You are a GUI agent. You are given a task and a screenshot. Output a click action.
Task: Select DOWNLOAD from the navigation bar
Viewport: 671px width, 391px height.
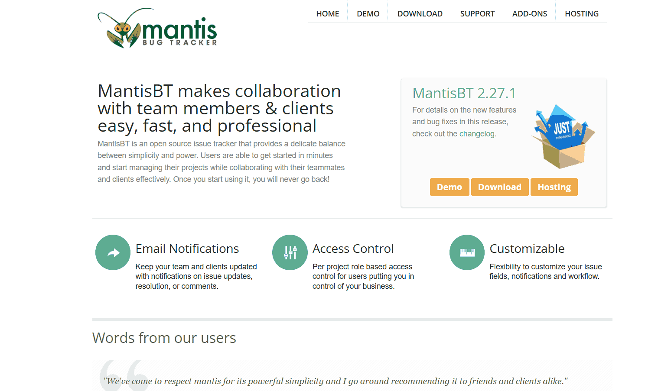[419, 13]
